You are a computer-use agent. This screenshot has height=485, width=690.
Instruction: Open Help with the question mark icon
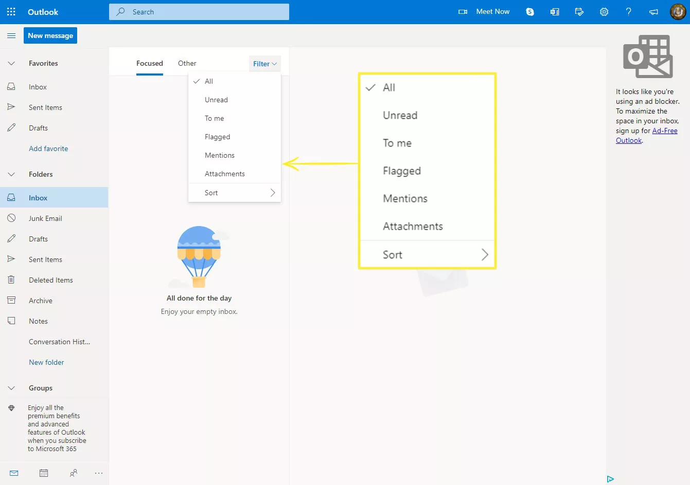point(628,11)
